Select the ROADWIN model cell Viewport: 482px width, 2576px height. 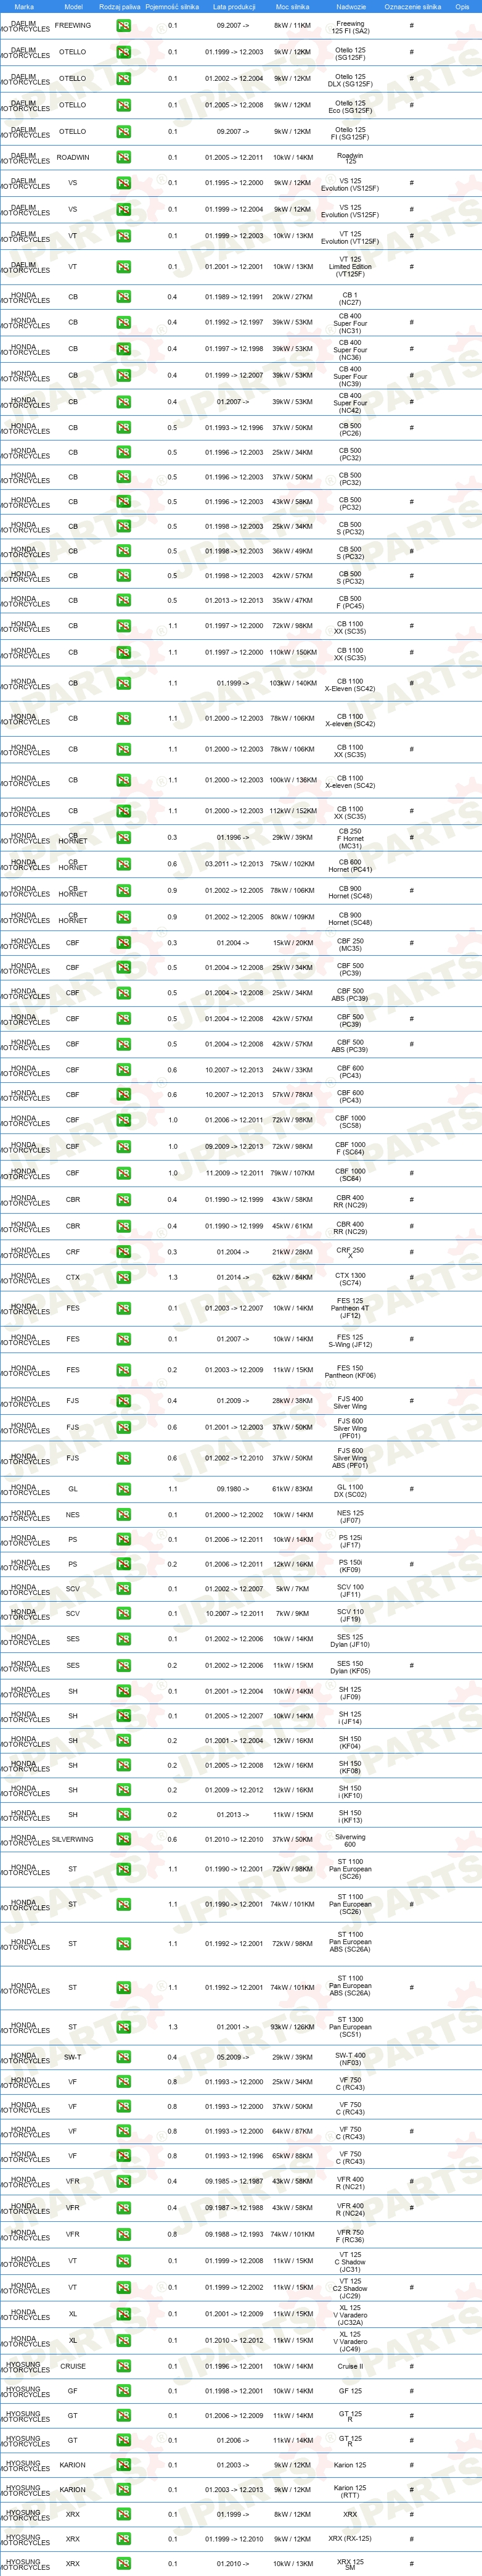tap(72, 157)
